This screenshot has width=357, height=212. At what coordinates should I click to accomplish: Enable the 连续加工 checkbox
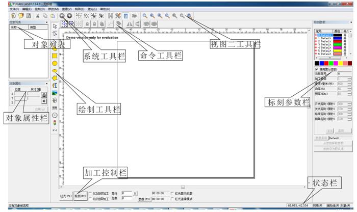click(x=90, y=193)
